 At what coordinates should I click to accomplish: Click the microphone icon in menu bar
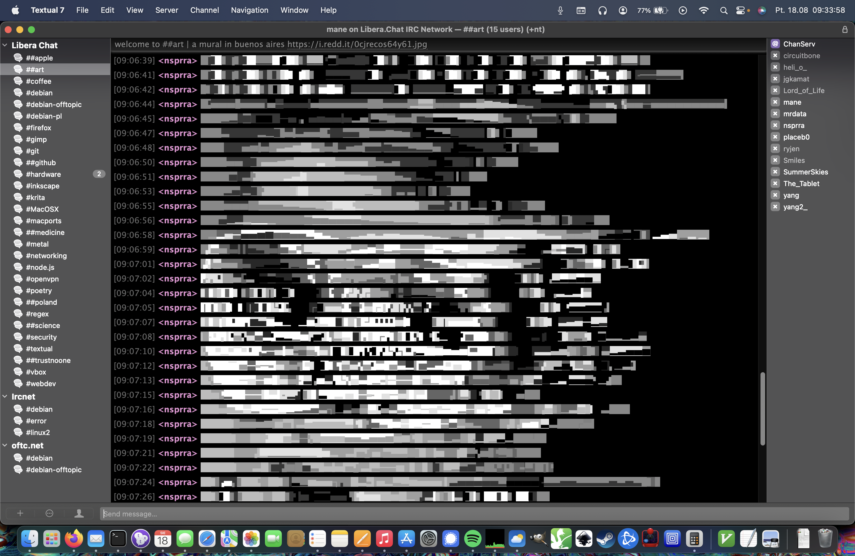pos(560,10)
